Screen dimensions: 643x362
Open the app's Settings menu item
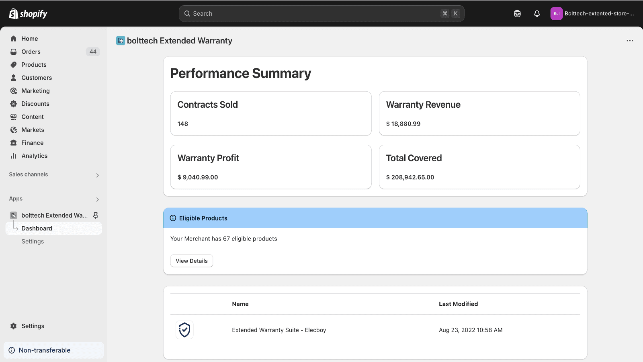[33, 241]
